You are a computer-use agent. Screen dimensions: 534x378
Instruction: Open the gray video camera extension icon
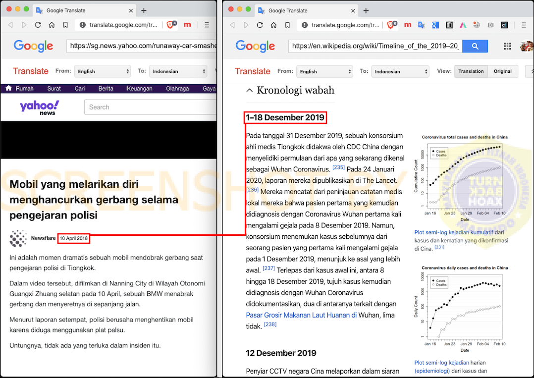point(491,25)
